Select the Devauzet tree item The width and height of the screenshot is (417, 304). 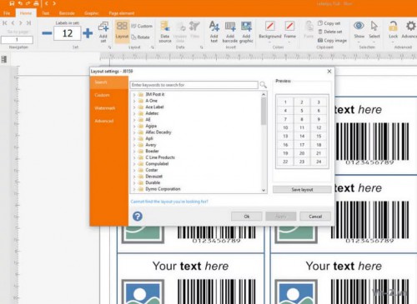tap(153, 177)
